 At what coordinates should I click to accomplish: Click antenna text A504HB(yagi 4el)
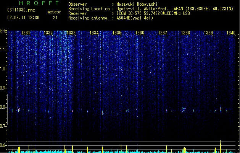click(135, 18)
